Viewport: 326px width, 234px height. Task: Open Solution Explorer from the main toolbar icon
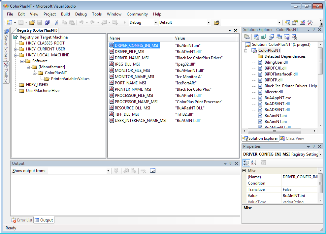point(287,22)
